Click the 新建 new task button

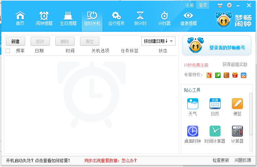point(15,41)
